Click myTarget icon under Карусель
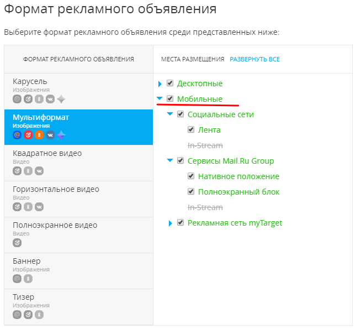The image size is (356, 329). click(x=28, y=99)
